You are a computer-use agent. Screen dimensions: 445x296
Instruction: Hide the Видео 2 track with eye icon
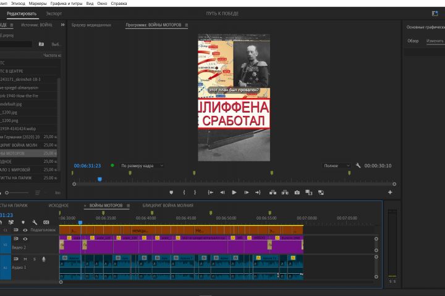click(25, 239)
